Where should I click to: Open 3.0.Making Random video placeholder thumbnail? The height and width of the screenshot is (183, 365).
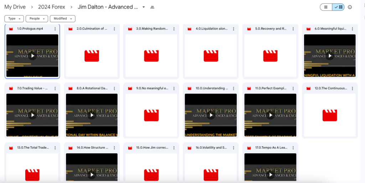[151, 56]
